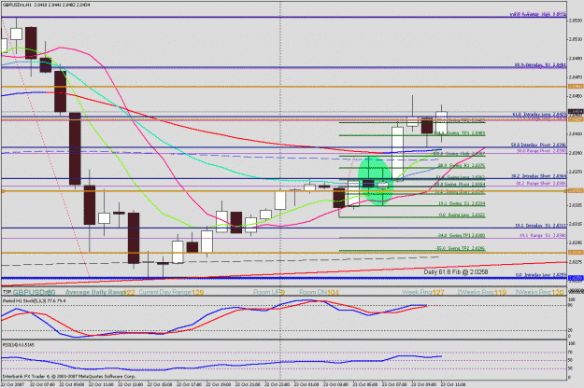Select the '19.1 Intraday S1' level label
The width and height of the screenshot is (584, 388).
pos(540,225)
